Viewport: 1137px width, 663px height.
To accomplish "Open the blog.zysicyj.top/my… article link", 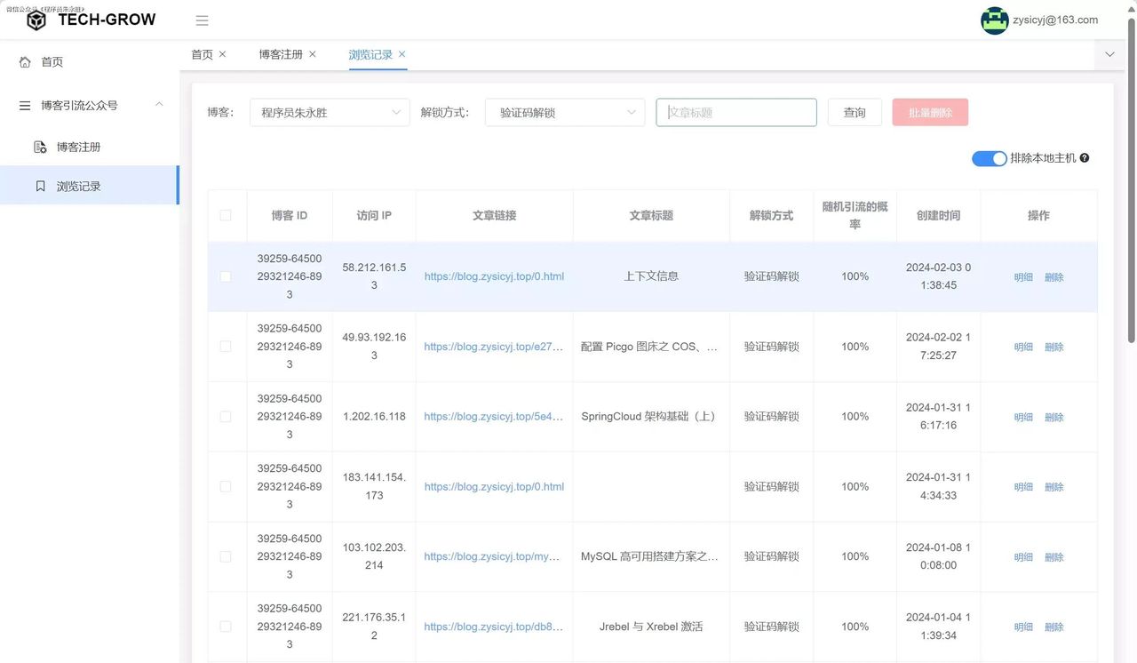I will click(x=494, y=556).
